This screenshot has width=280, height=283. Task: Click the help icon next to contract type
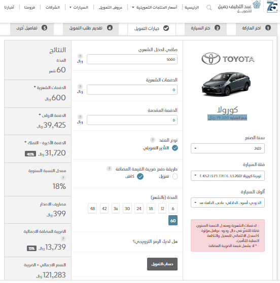pos(153,140)
